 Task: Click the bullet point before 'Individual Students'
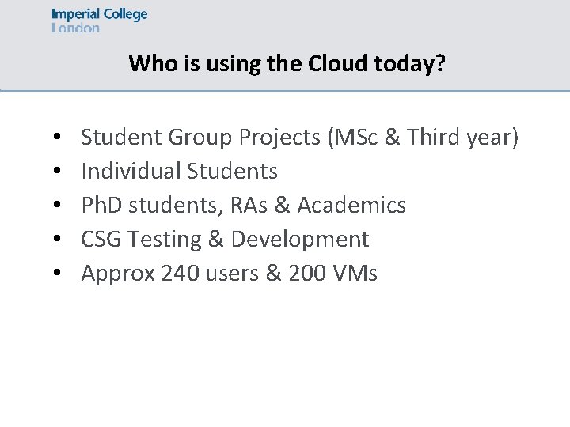(x=57, y=170)
